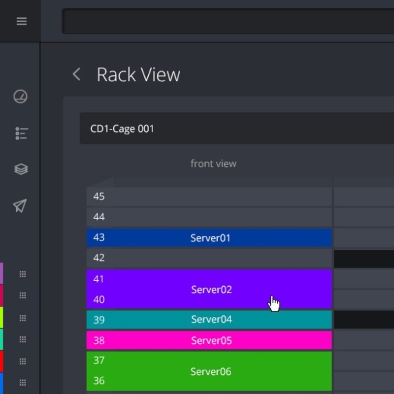Open the CD1-Cage 001 selector
This screenshot has height=394, width=394.
tap(237, 129)
